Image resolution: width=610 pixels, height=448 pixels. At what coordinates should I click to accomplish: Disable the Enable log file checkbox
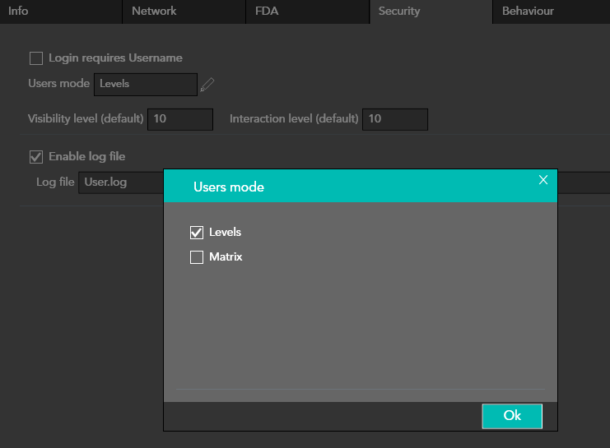pos(36,156)
